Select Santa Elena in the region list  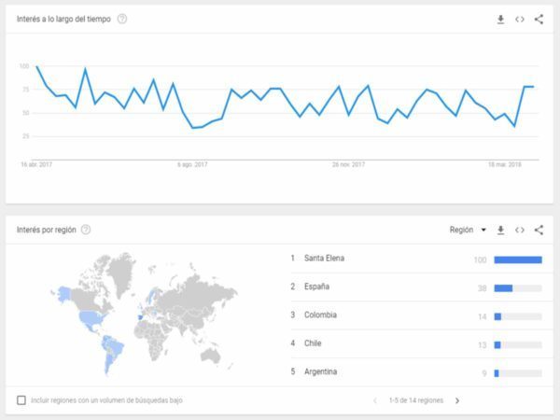(x=324, y=259)
